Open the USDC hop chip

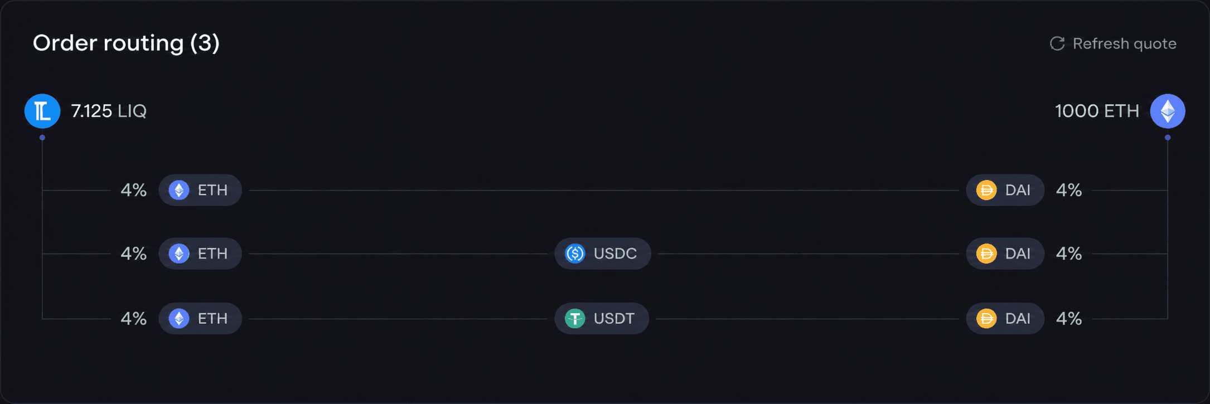(603, 254)
